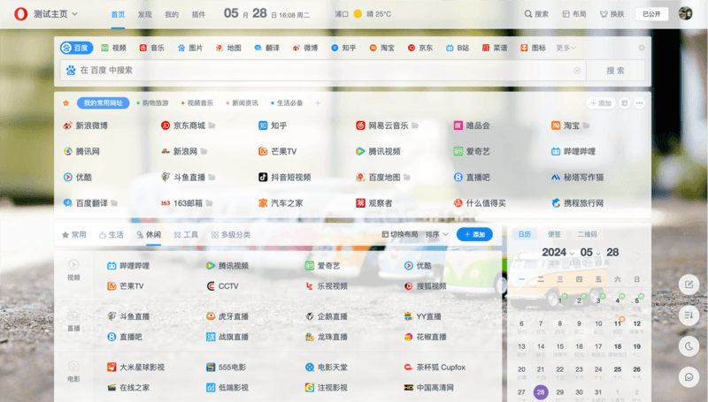Select the 我的常用网址 category
The height and width of the screenshot is (402, 708).
pos(103,103)
